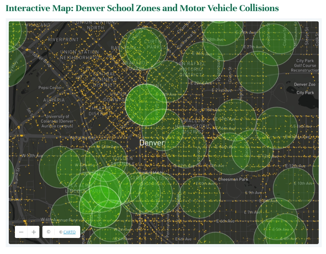Zoom out with the minus button
Image resolution: width=326 pixels, height=254 pixels.
(21, 232)
